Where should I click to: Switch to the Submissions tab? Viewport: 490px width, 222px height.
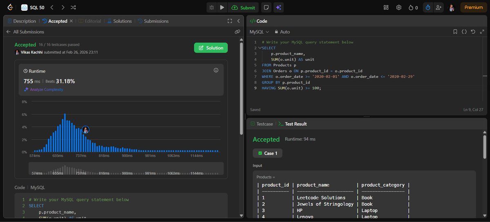click(x=153, y=21)
